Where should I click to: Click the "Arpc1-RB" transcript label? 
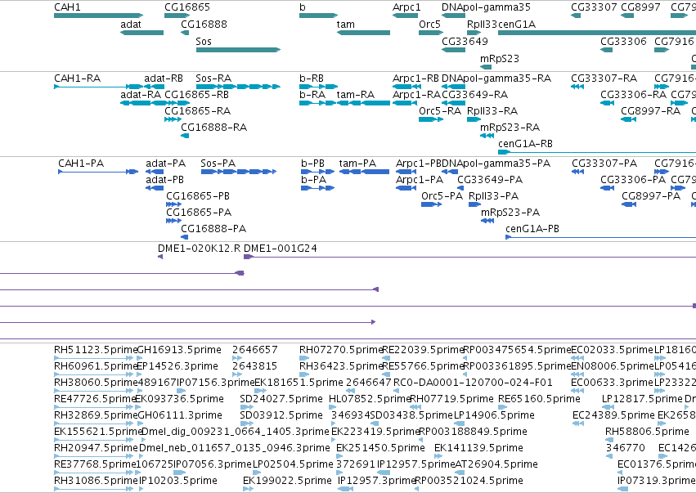(x=415, y=78)
